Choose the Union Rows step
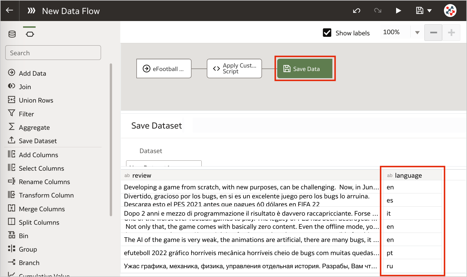 click(x=31, y=100)
